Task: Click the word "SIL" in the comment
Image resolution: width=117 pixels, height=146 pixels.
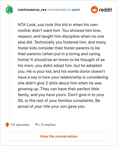Action: click(x=21, y=100)
